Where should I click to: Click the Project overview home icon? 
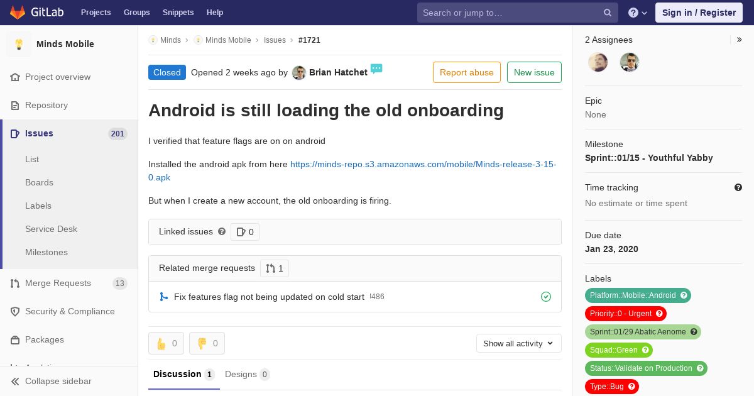click(15, 77)
